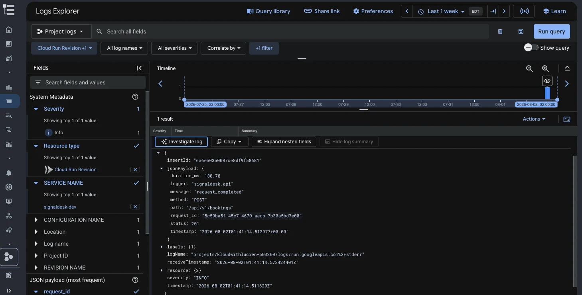This screenshot has width=582, height=295.
Task: Toggle the Show query switch
Action: [x=531, y=47]
